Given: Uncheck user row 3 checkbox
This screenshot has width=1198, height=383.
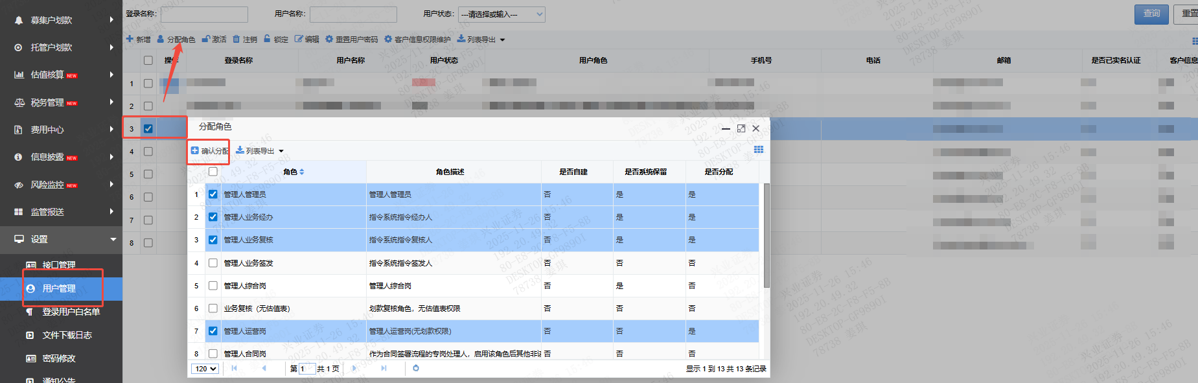Looking at the screenshot, I should point(148,128).
